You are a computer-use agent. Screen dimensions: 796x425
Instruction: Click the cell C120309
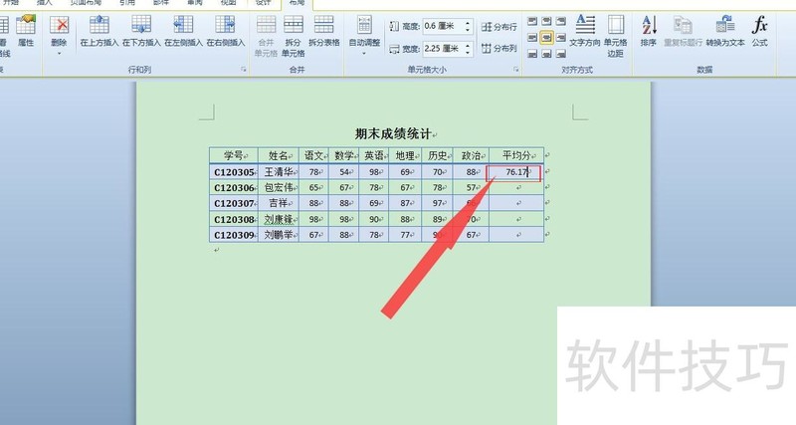point(234,235)
